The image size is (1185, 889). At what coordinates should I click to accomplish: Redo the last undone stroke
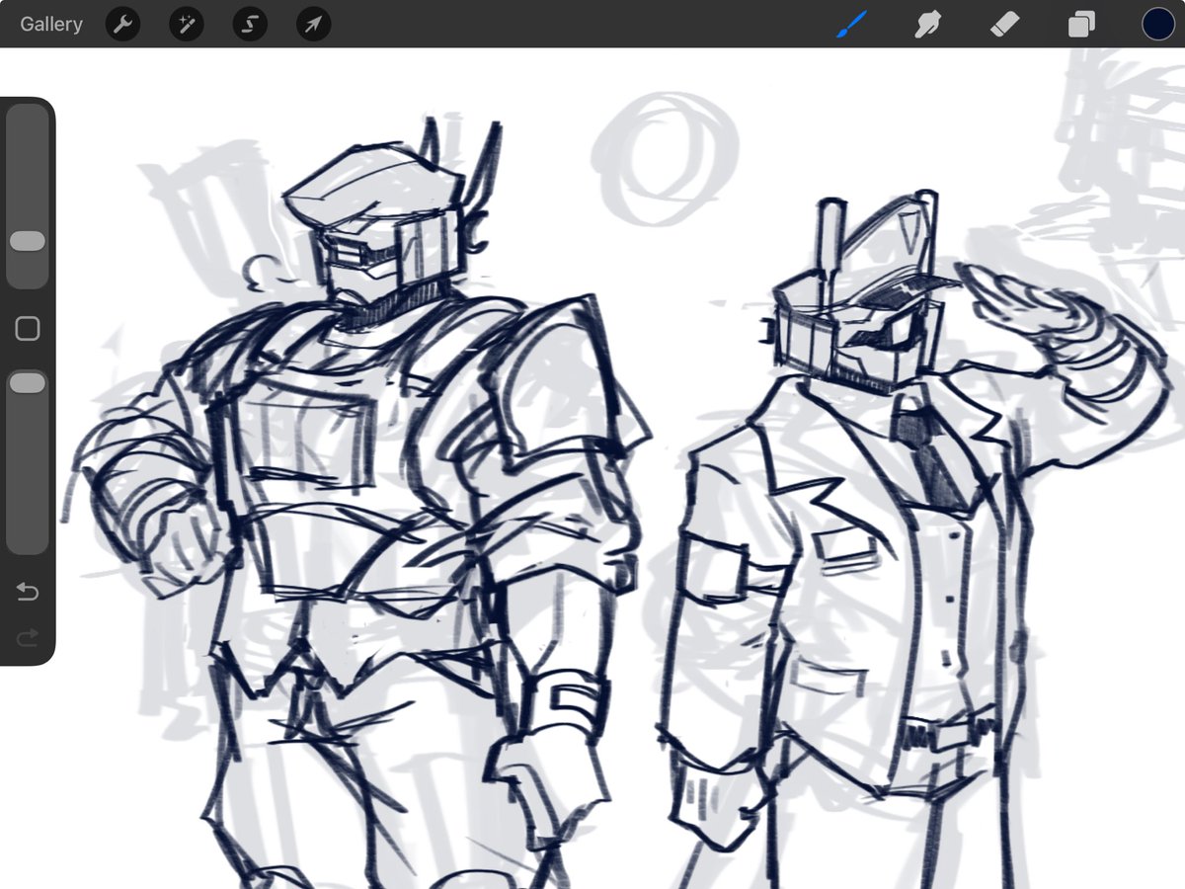click(x=28, y=638)
